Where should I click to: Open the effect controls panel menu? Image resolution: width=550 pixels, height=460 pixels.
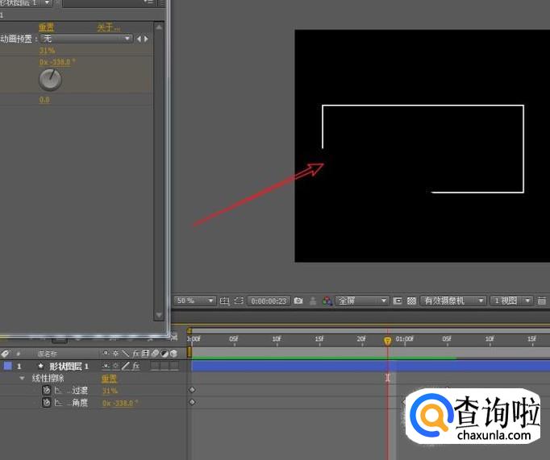pos(149,2)
